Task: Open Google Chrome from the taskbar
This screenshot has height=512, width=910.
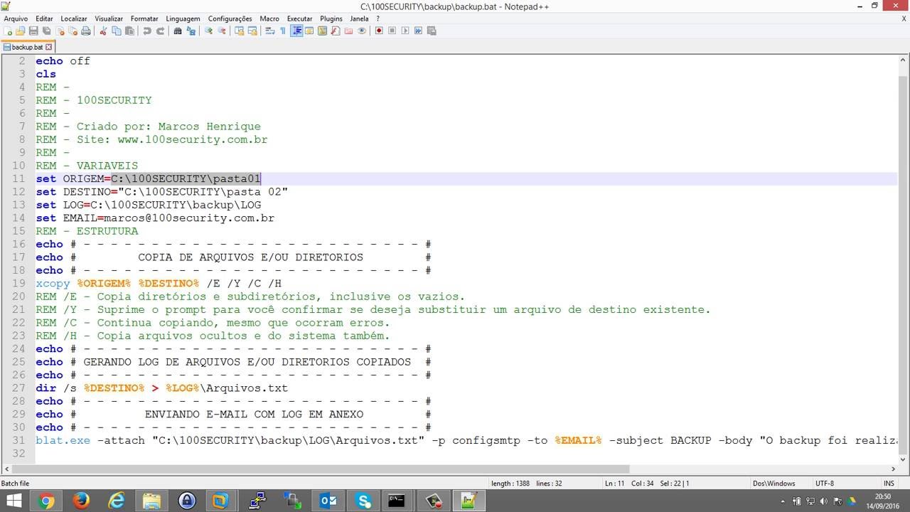Action: pos(46,501)
